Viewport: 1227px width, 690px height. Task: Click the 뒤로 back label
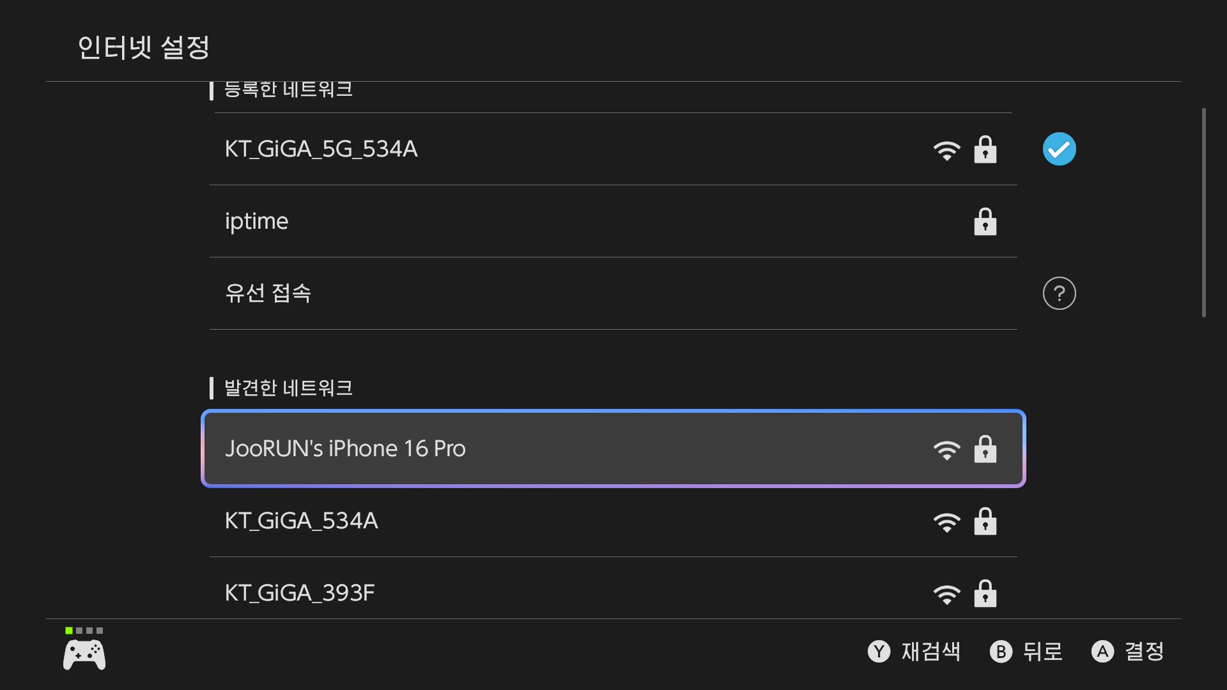[1042, 652]
